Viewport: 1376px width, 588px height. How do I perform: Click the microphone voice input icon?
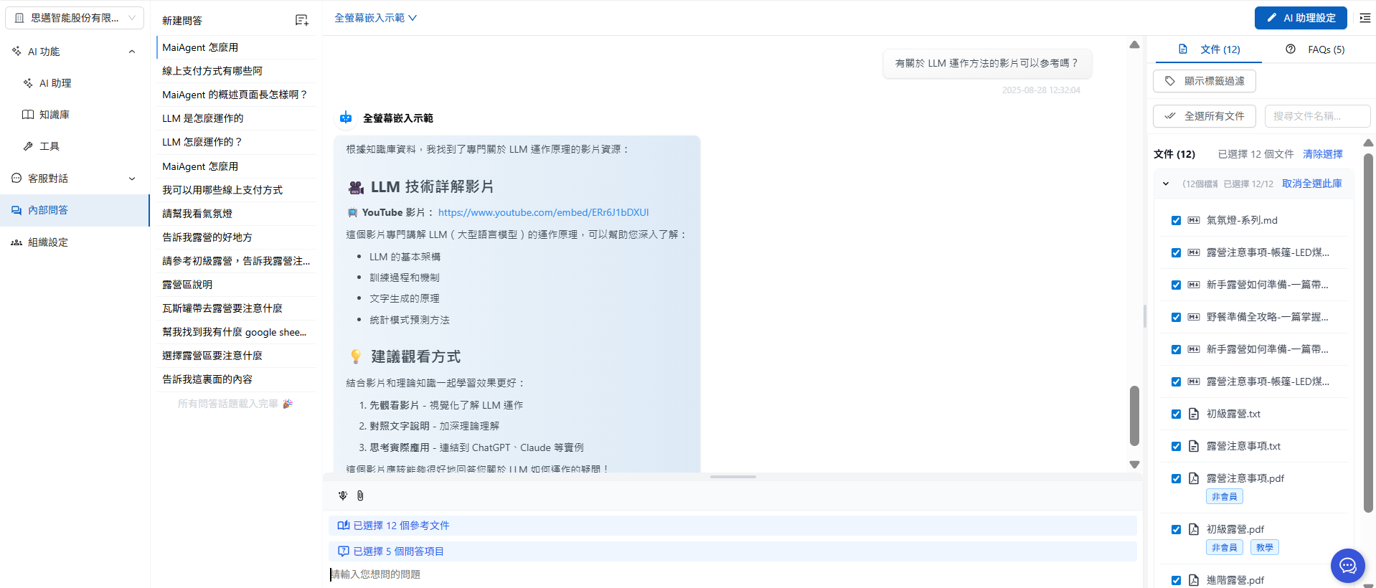click(343, 495)
